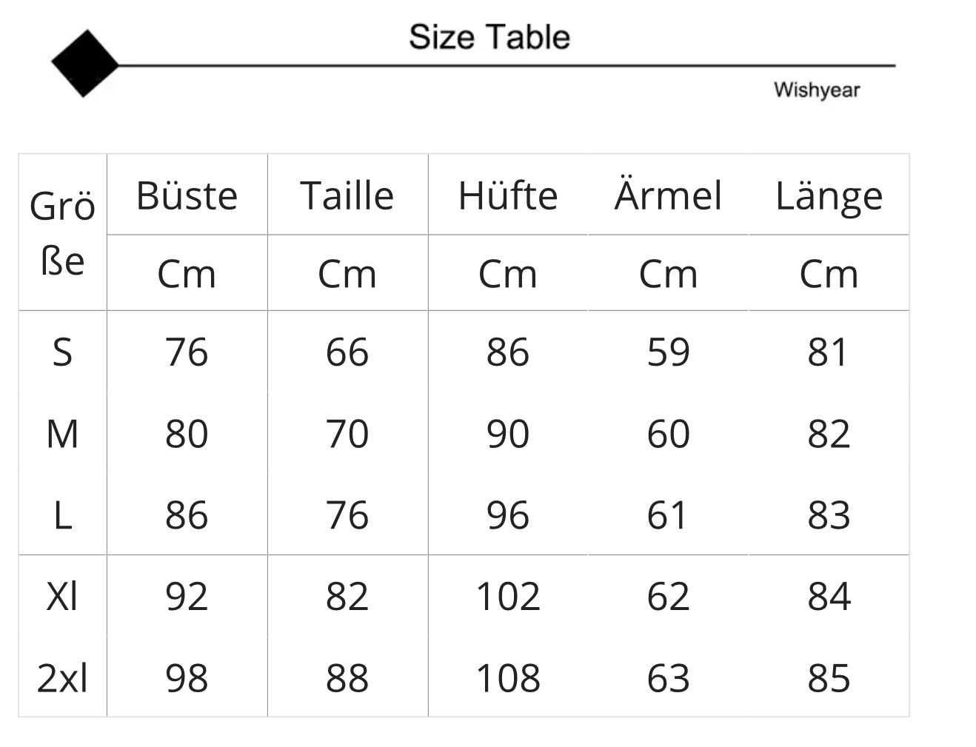Click the Xl size row label
The image size is (976, 747).
[62, 597]
